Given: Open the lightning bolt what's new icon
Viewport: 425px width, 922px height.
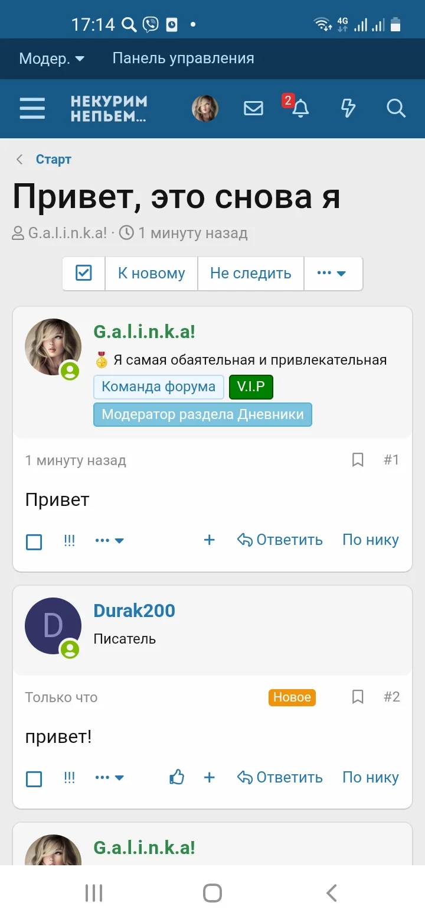Looking at the screenshot, I should click(x=349, y=108).
